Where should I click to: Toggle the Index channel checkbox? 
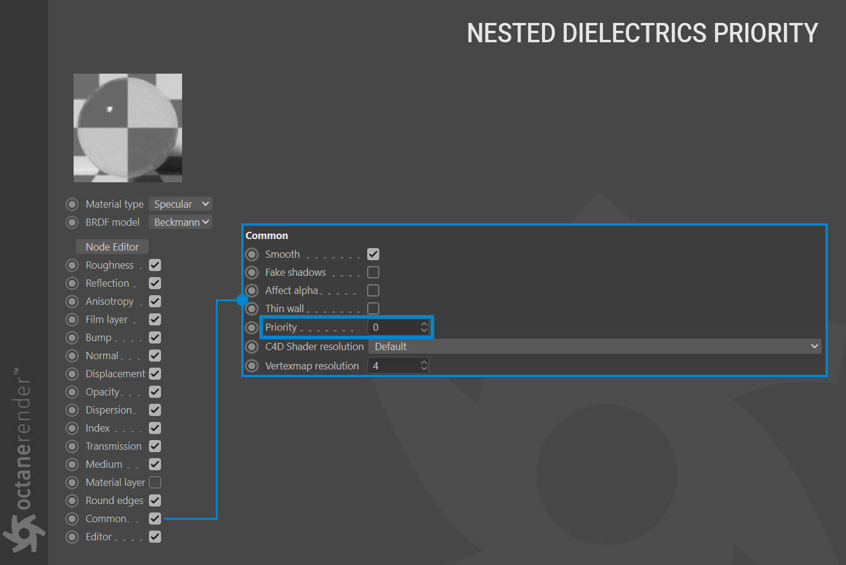coord(155,428)
